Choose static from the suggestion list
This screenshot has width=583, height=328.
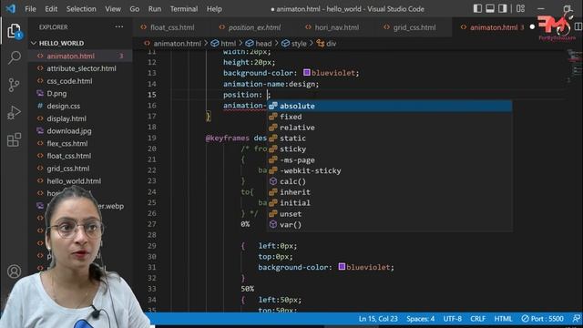click(x=389, y=138)
